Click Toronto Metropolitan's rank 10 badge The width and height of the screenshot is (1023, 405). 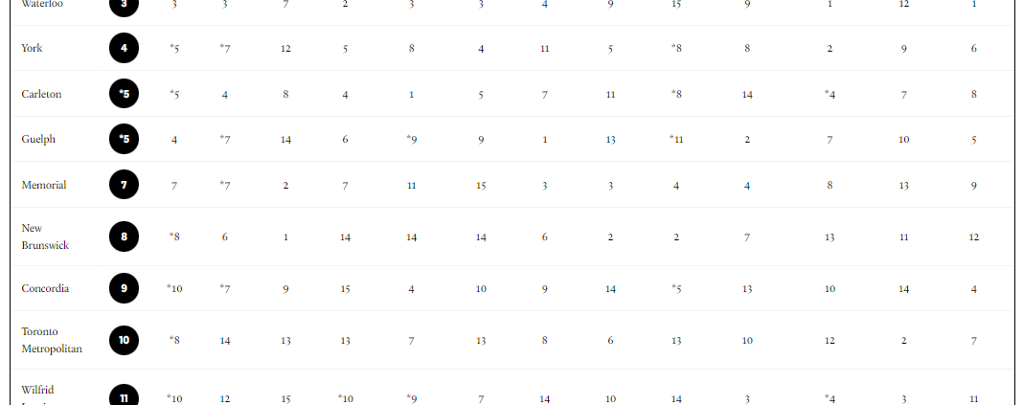124,340
